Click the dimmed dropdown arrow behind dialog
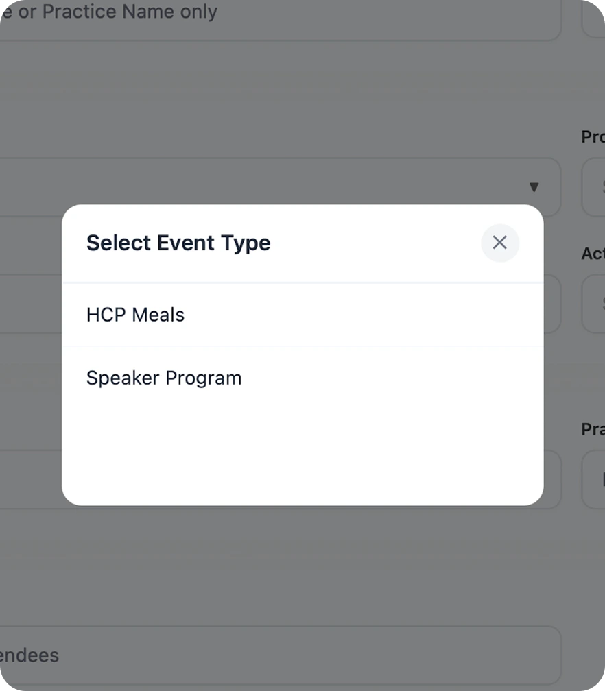 coord(534,187)
